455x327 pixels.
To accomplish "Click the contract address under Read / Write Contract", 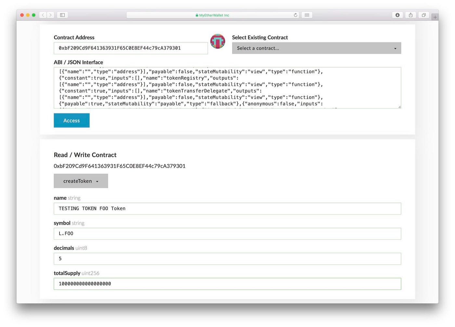I will point(120,166).
